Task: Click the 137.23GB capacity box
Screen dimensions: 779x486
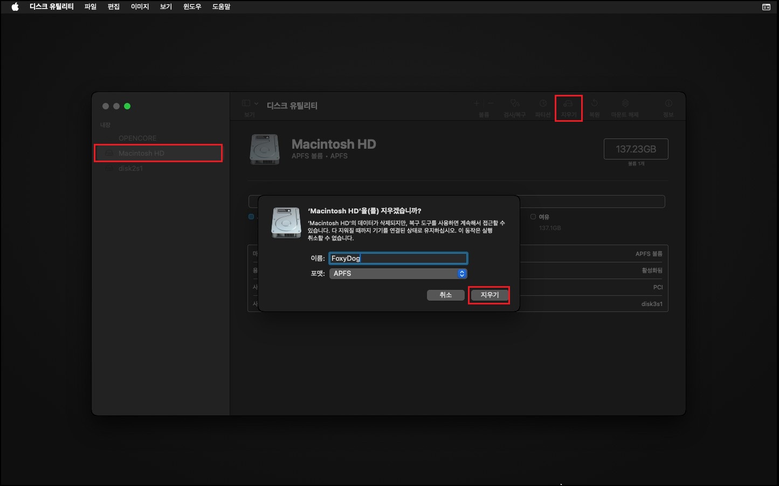Action: (x=636, y=149)
